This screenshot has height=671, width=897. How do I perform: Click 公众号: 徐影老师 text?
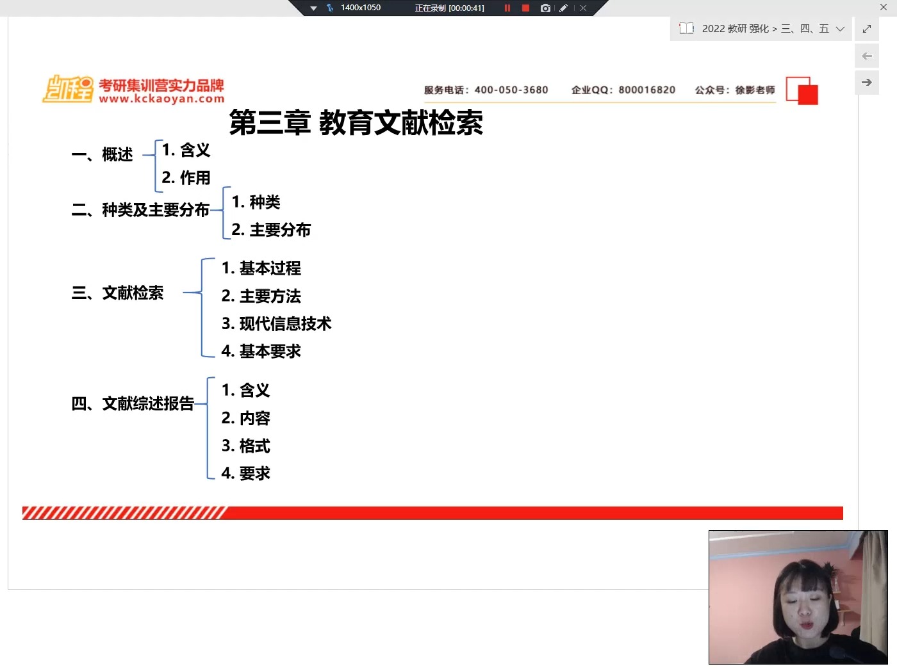(735, 90)
